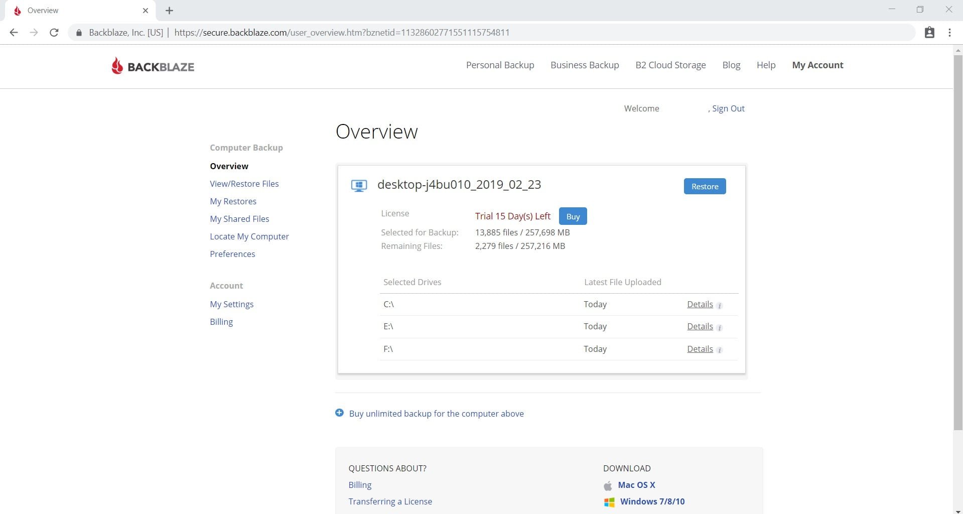The image size is (963, 514).
Task: Click the scrollbar up arrow
Action: click(x=957, y=50)
